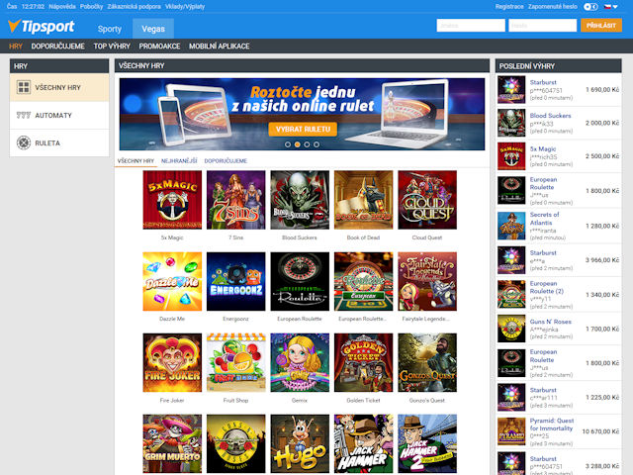Open Promoakce menu item

tap(159, 47)
